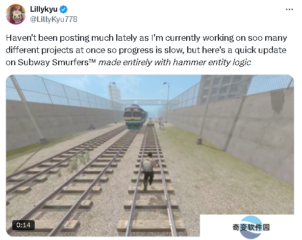302x240 pixels.
Task: Click the tweet text about Subway Smurfers
Action: pyautogui.click(x=146, y=50)
